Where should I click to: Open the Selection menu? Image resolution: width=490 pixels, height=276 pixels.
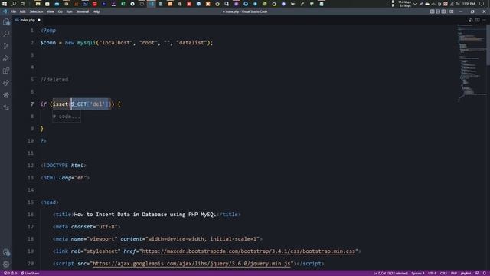[x=36, y=11]
